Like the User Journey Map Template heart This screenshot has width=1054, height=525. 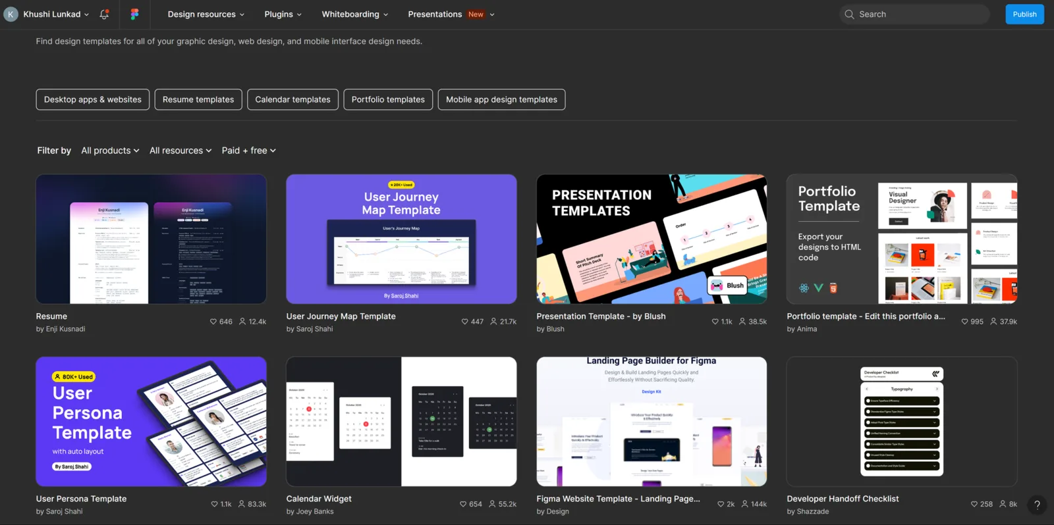pyautogui.click(x=465, y=322)
